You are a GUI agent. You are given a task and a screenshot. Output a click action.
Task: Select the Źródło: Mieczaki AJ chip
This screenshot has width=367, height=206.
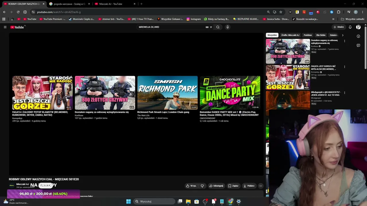point(290,35)
